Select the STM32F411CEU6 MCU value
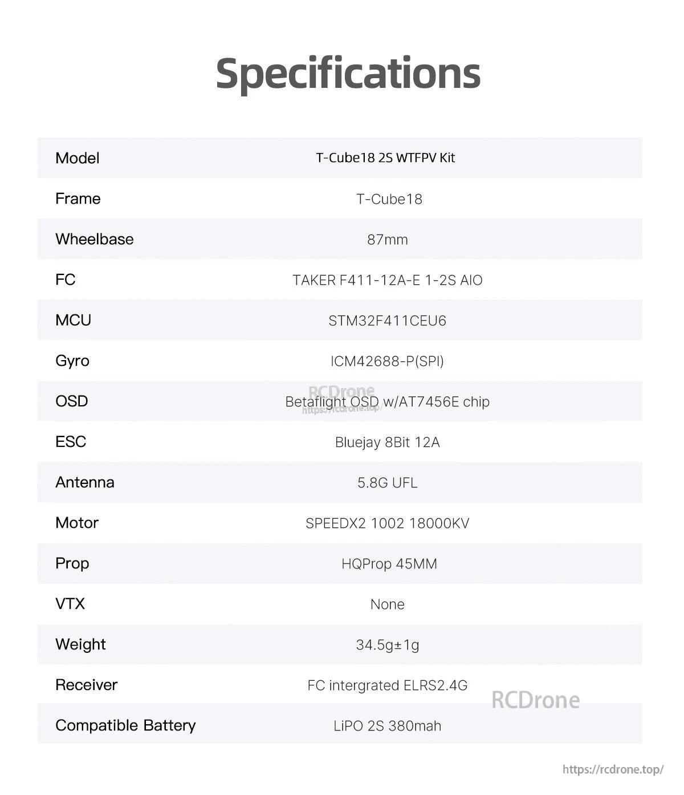 (x=387, y=321)
